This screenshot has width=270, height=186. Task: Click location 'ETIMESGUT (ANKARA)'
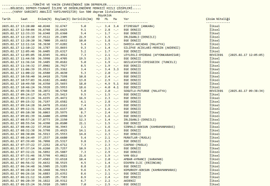pos(139,26)
